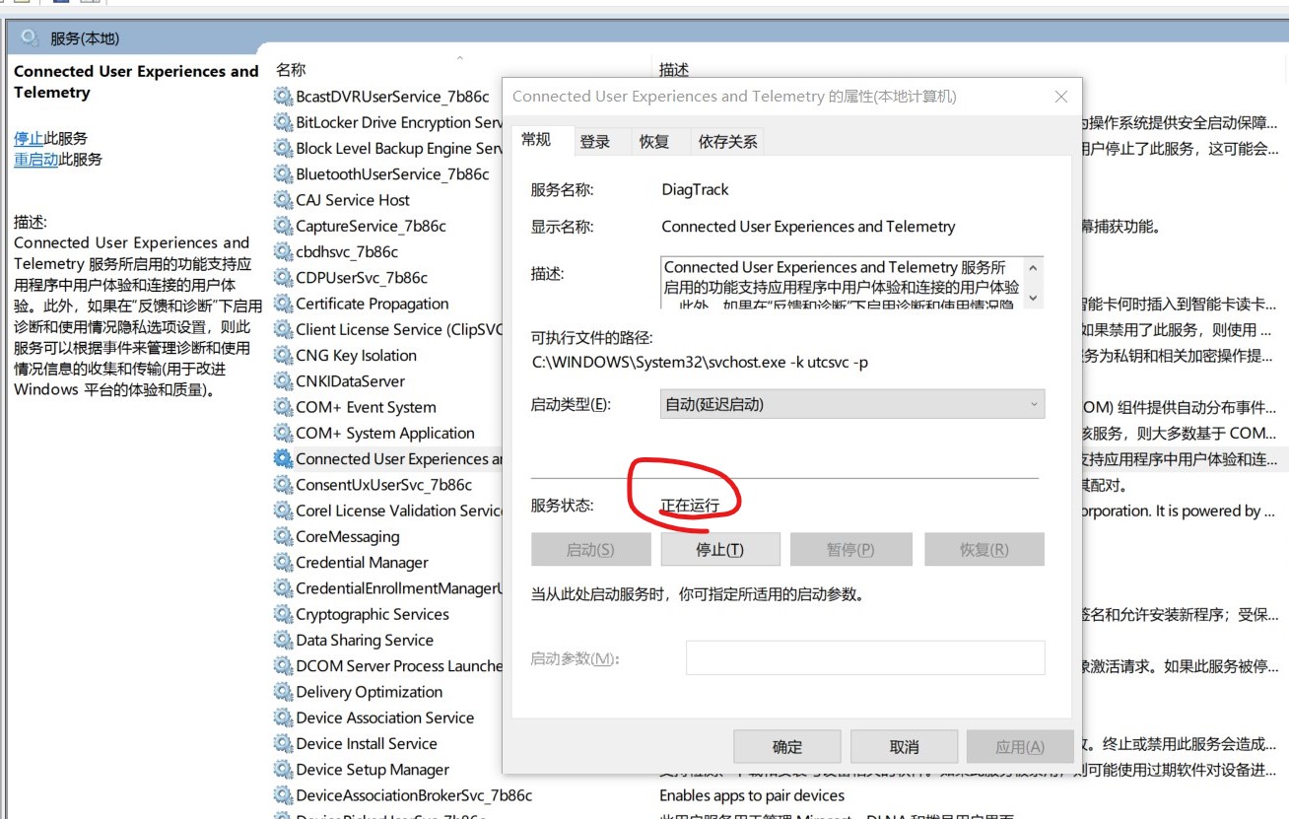Image resolution: width=1289 pixels, height=819 pixels.
Task: Sort services by 名称 column header
Action: pyautogui.click(x=291, y=70)
